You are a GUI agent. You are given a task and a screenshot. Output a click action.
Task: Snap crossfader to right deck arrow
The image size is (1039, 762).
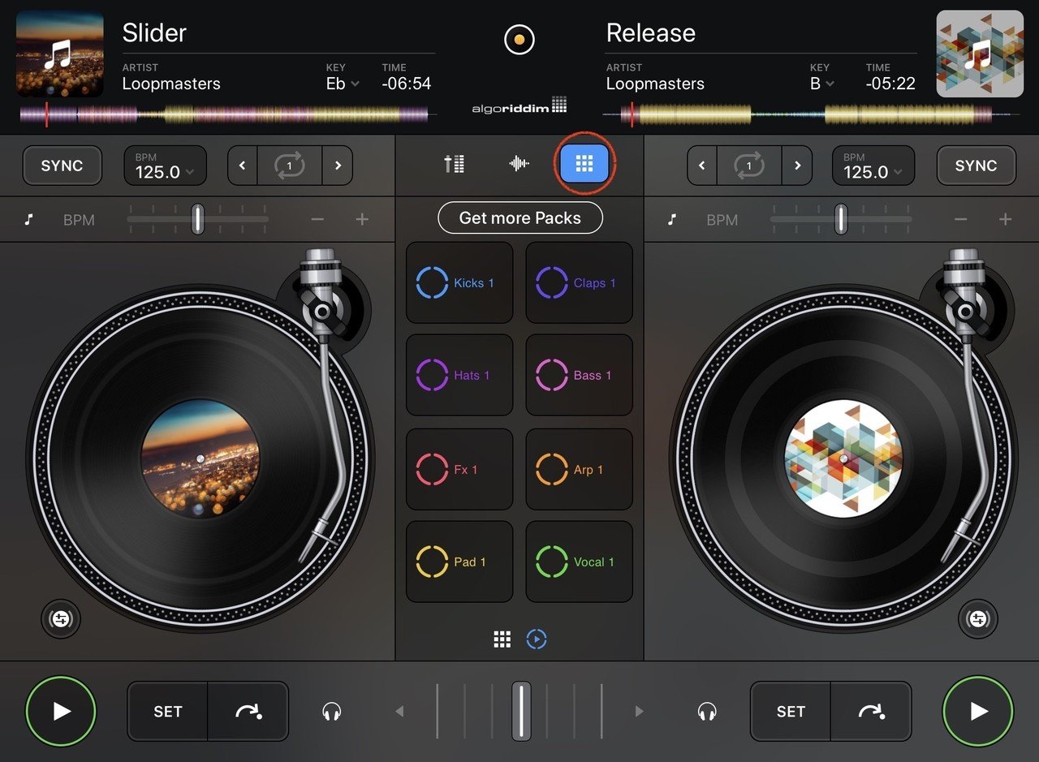click(639, 712)
